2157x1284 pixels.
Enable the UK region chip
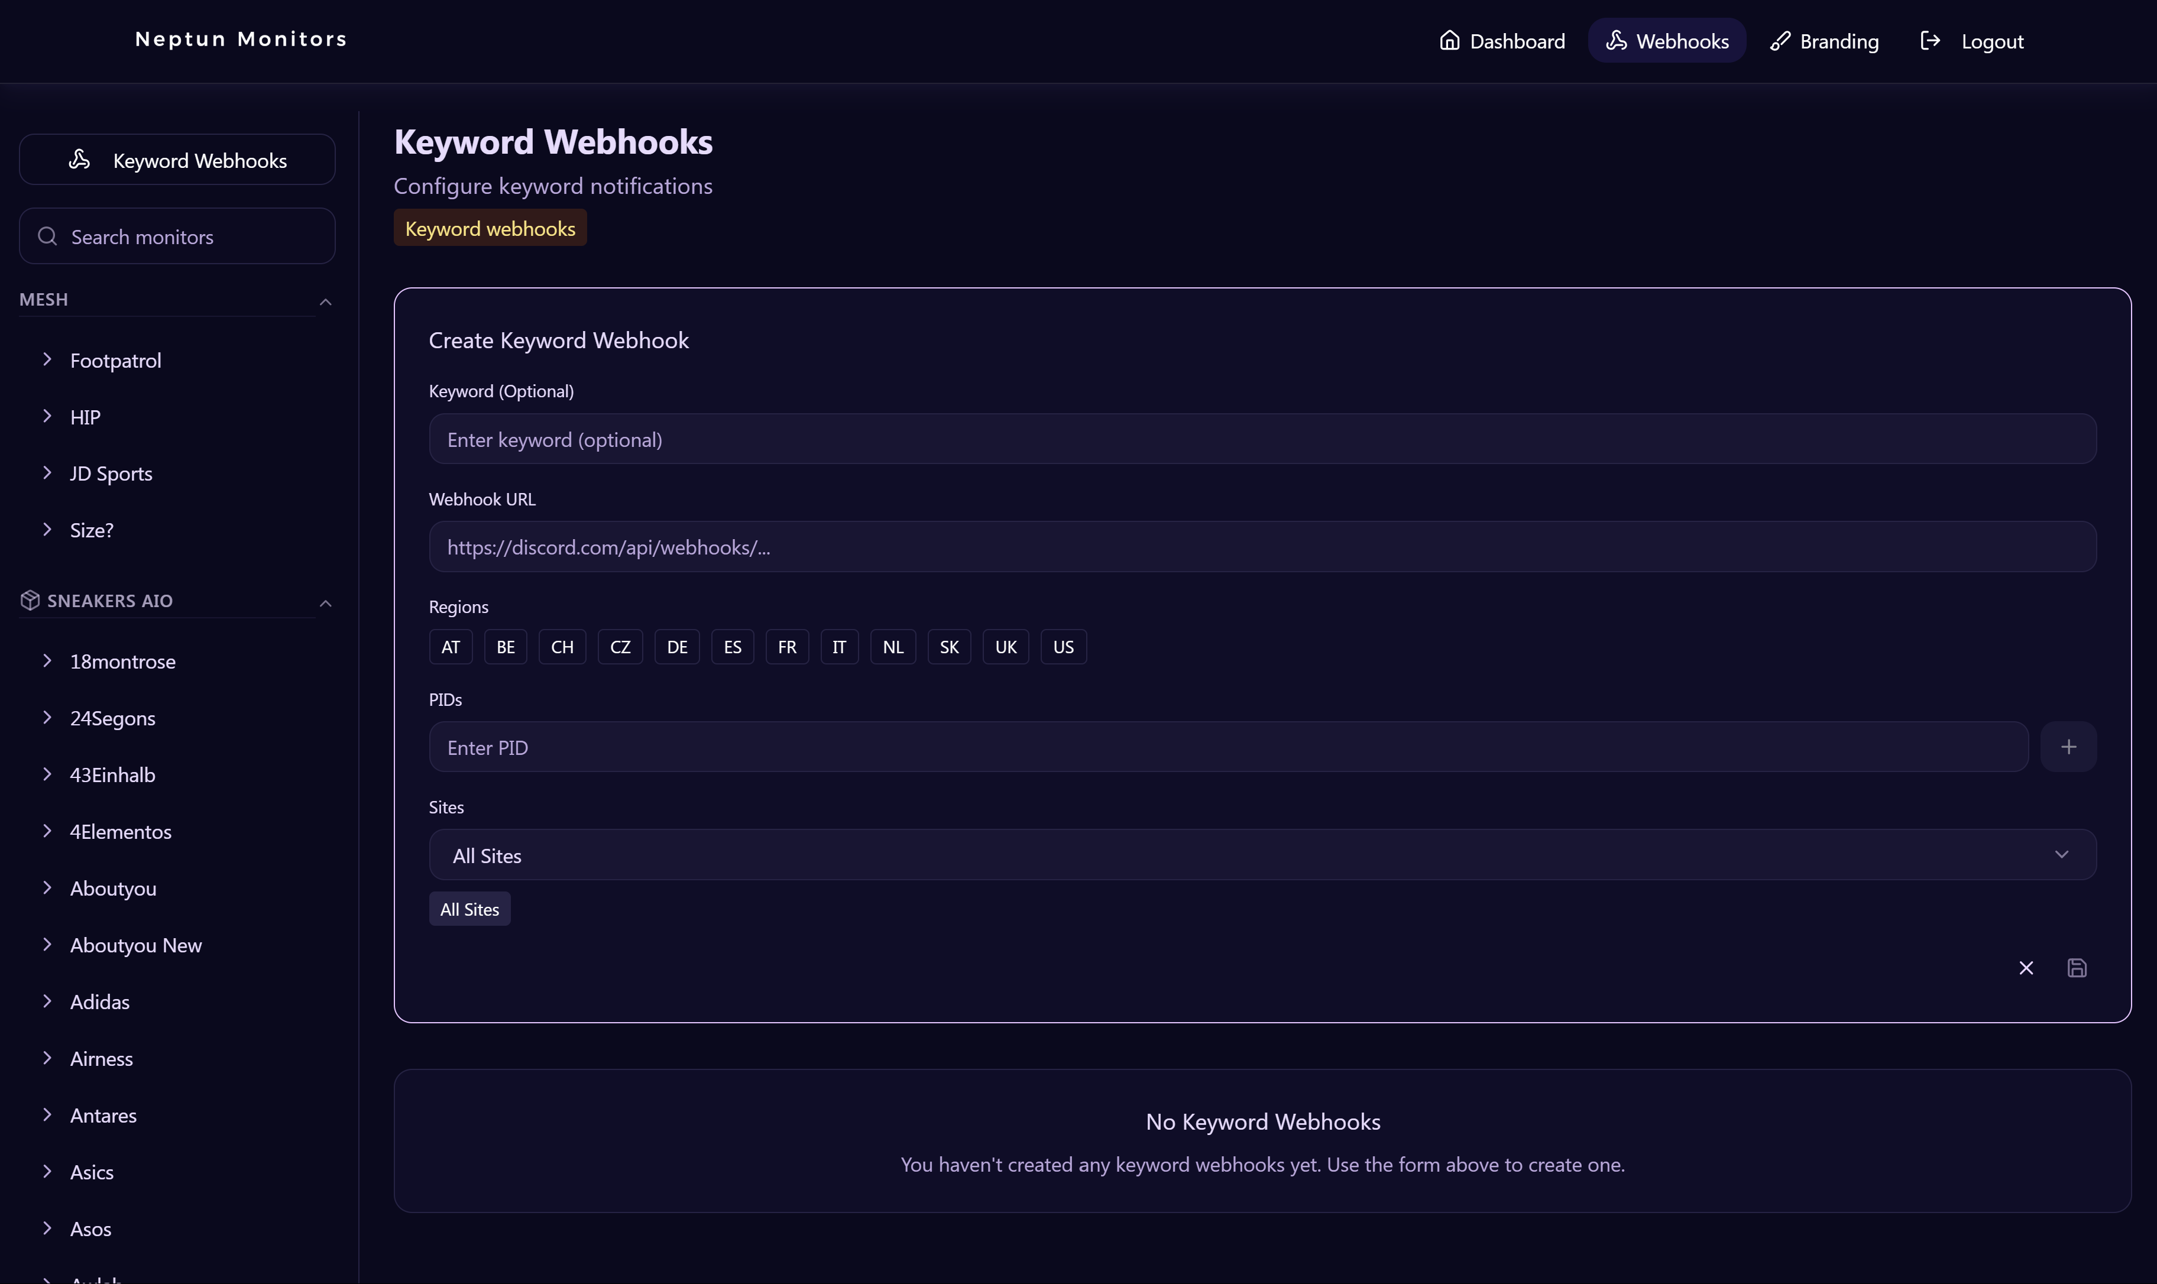pos(1005,647)
